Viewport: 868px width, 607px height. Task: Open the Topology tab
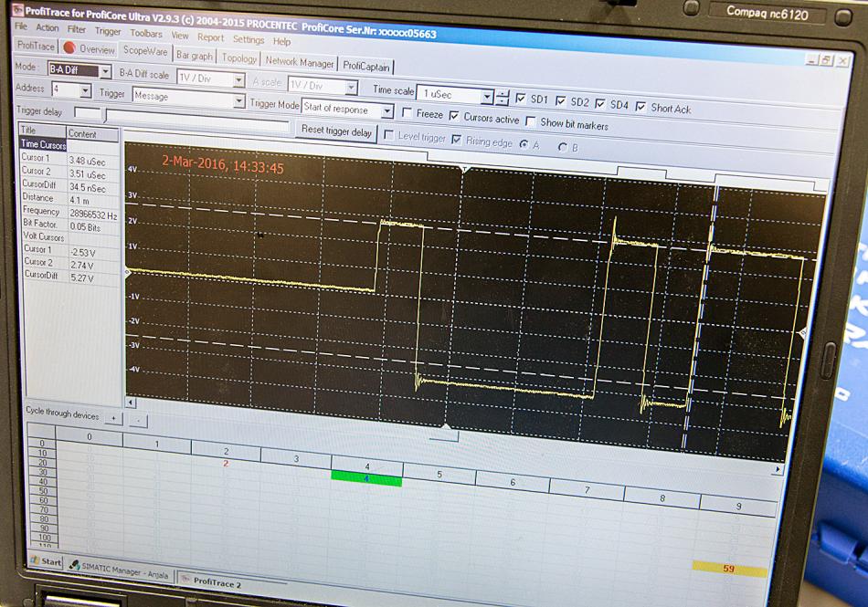pyautogui.click(x=239, y=58)
